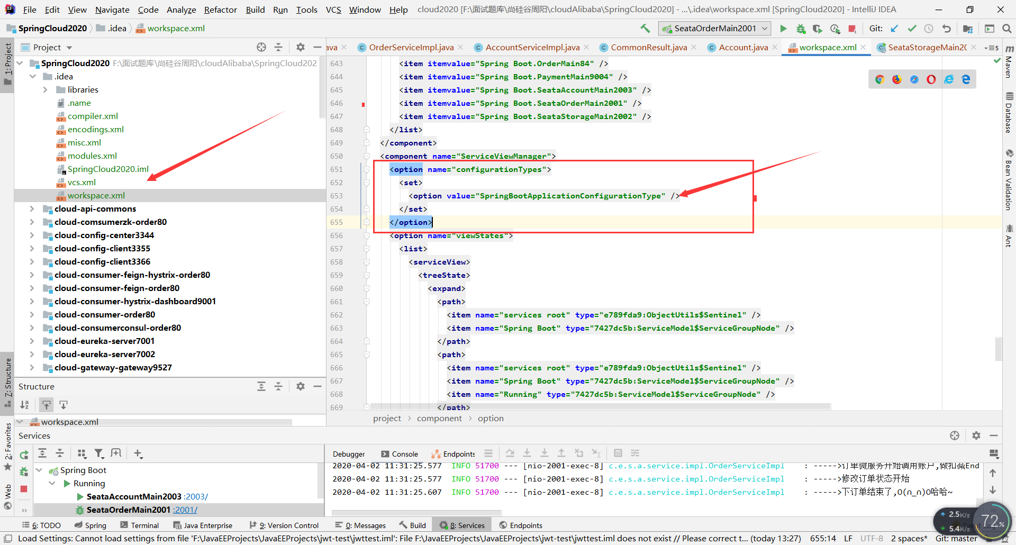
Task: Expand the libraries folder
Action: pyautogui.click(x=45, y=90)
